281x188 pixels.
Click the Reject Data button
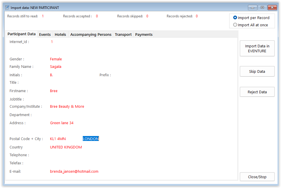coord(257,92)
